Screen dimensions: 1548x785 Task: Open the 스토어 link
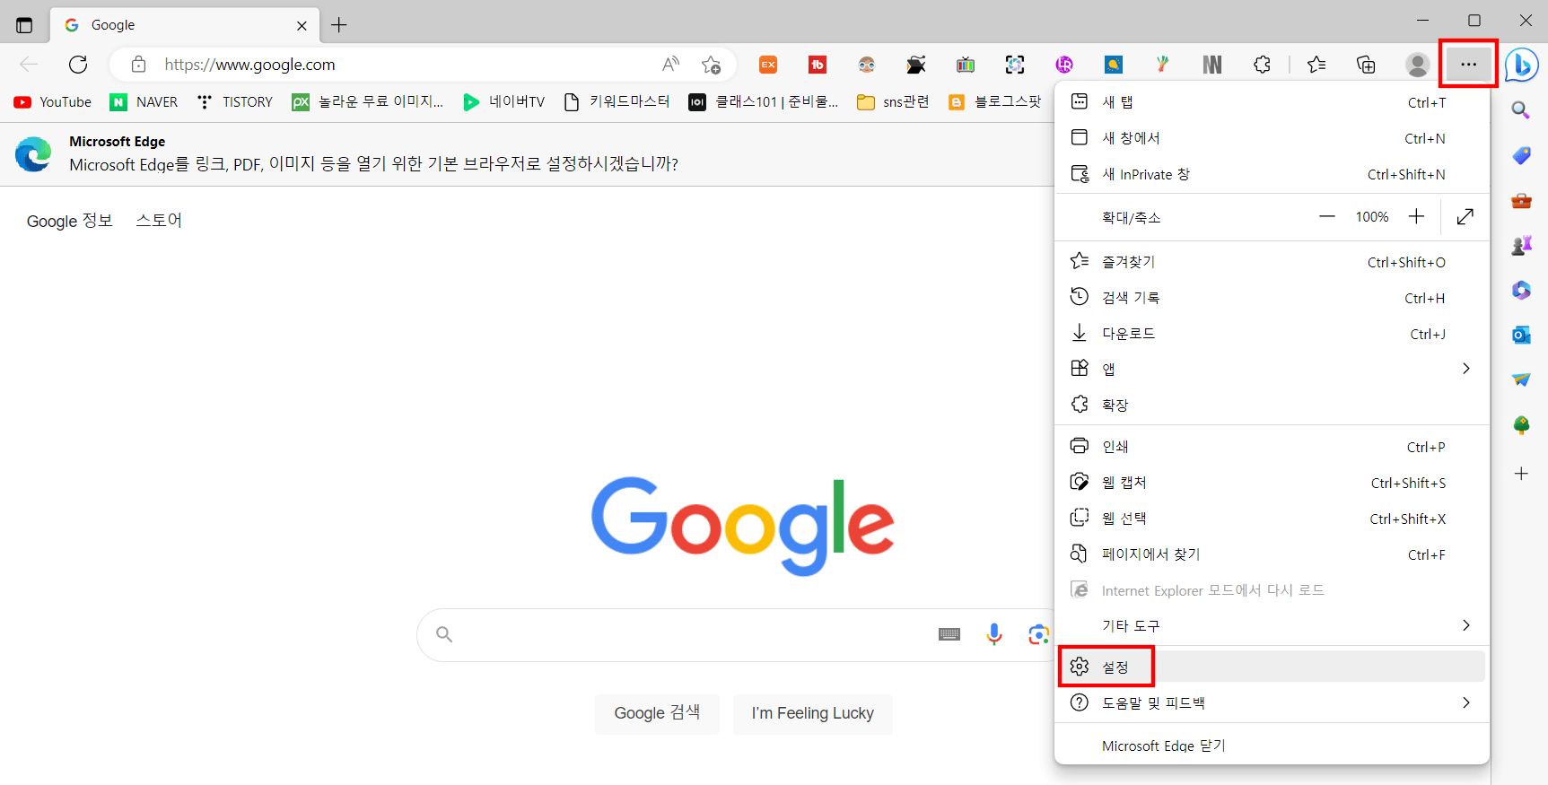tap(159, 221)
